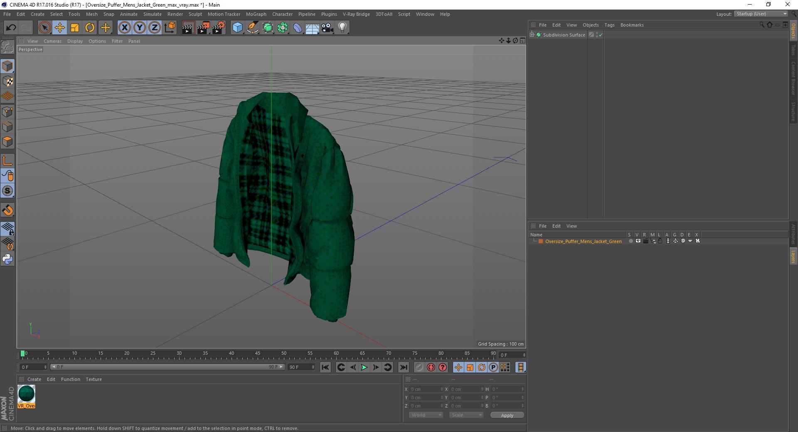Toggle Y axis lock

coord(140,27)
